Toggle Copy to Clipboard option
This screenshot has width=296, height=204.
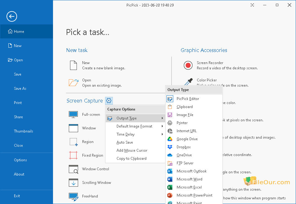click(x=135, y=158)
